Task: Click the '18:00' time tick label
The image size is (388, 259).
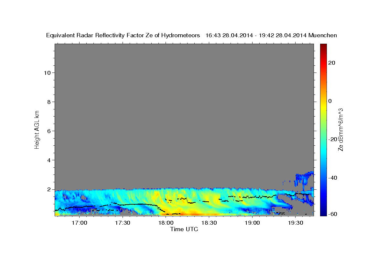Action: [166, 223]
